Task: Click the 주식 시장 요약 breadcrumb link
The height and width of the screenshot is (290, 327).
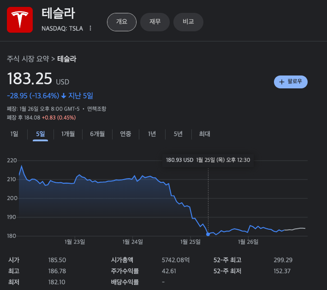Action: pos(28,59)
